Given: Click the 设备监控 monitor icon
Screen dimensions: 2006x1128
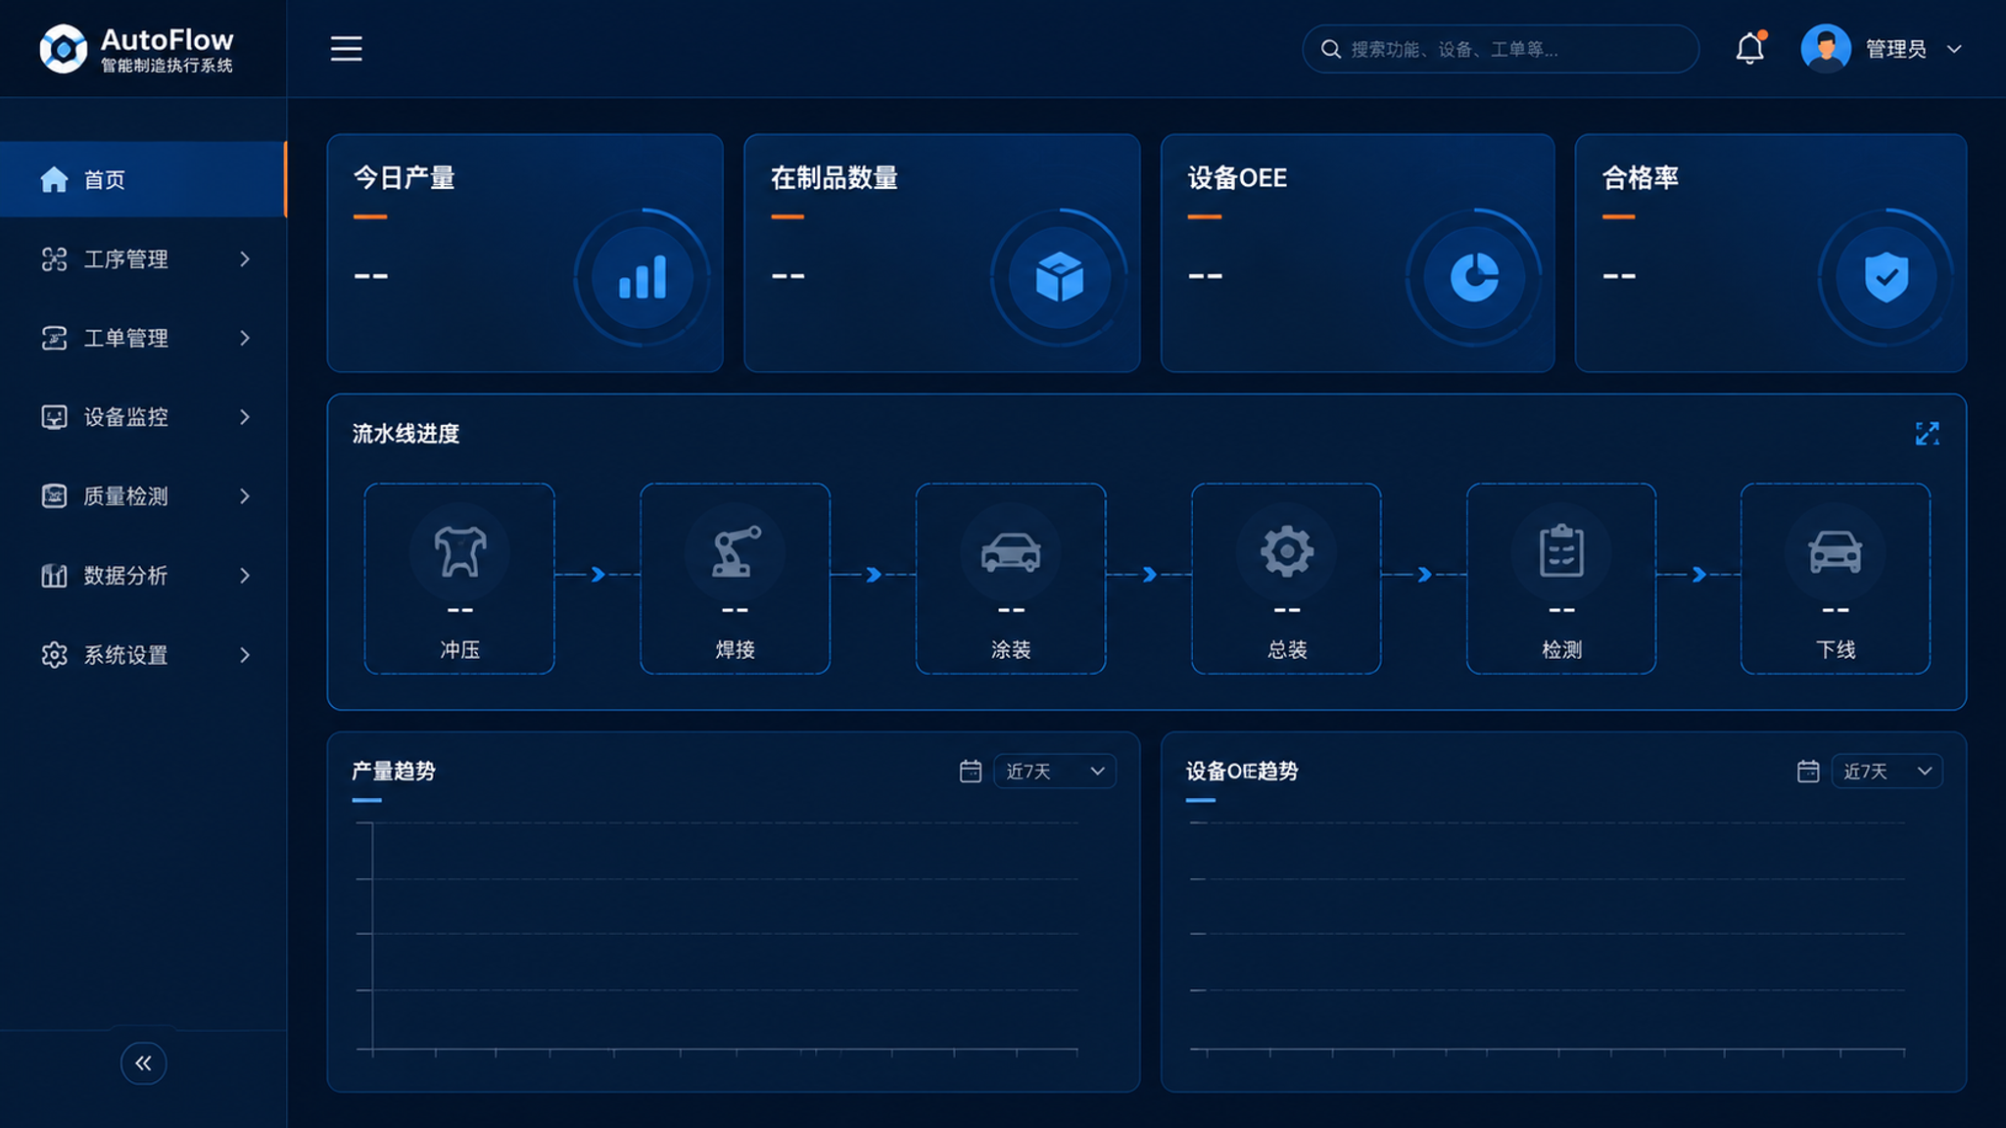Looking at the screenshot, I should pyautogui.click(x=54, y=417).
